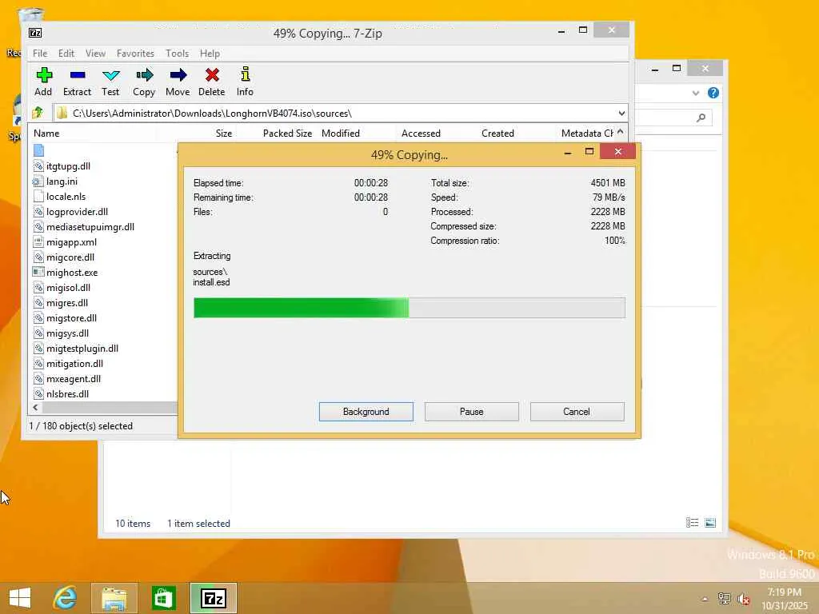
Task: Click the Cancel button
Action: (x=577, y=412)
